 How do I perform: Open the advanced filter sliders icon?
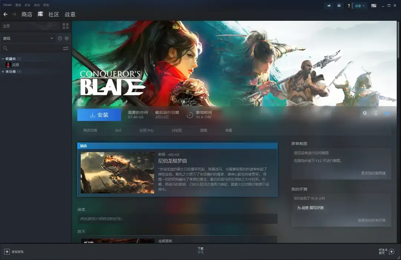(x=66, y=48)
